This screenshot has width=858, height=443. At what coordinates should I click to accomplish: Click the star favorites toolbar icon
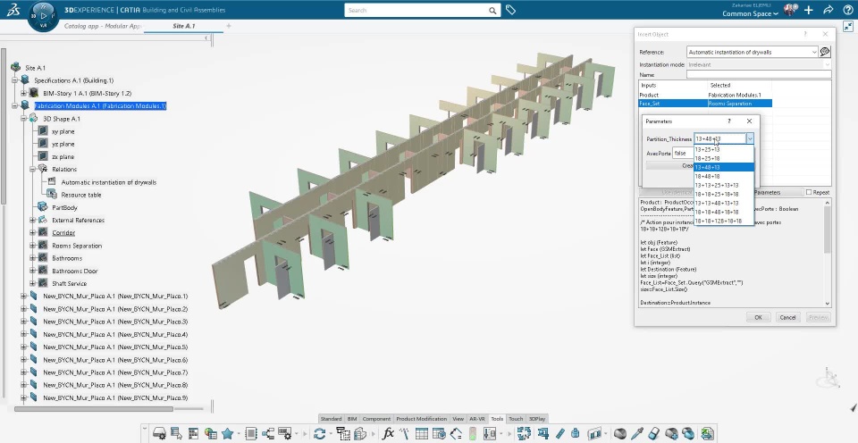click(x=228, y=433)
